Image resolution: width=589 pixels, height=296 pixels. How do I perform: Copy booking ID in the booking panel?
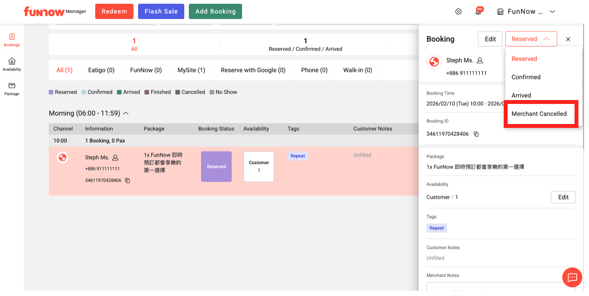[476, 134]
